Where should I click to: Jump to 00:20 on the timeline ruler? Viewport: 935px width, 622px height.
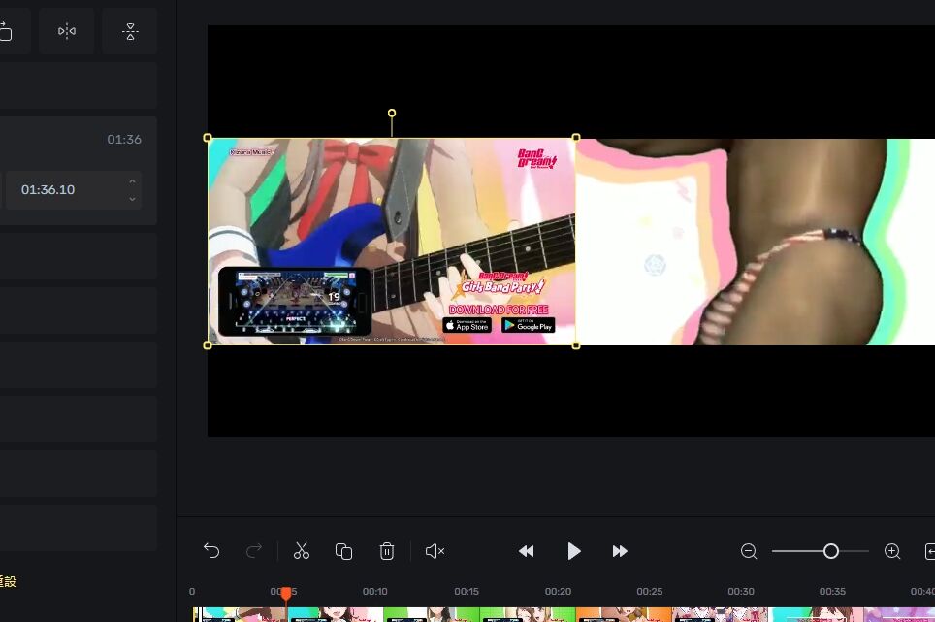[x=558, y=592]
